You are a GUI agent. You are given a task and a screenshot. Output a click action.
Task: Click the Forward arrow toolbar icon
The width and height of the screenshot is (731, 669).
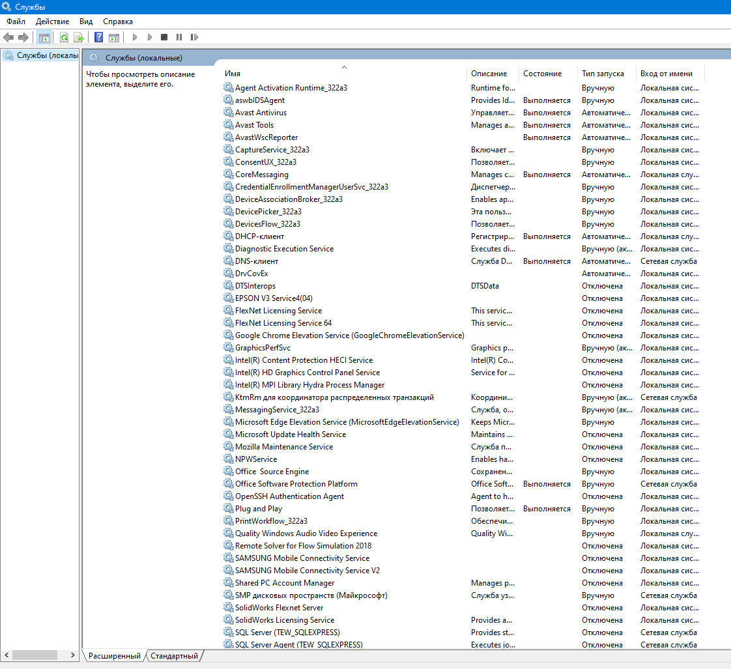click(23, 37)
